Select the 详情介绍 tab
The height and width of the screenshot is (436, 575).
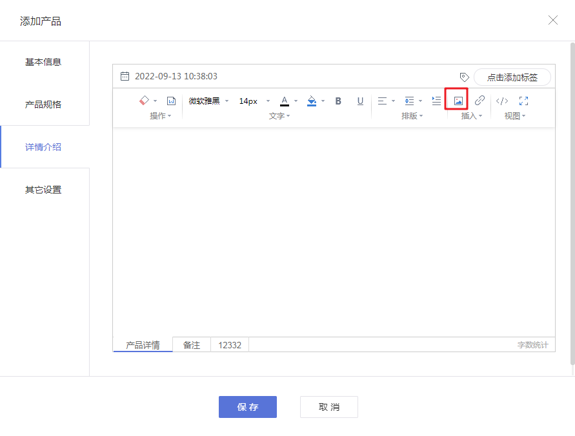43,147
